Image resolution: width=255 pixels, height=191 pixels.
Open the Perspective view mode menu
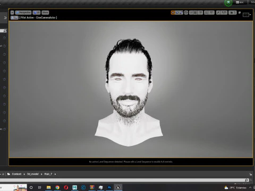click(23, 13)
